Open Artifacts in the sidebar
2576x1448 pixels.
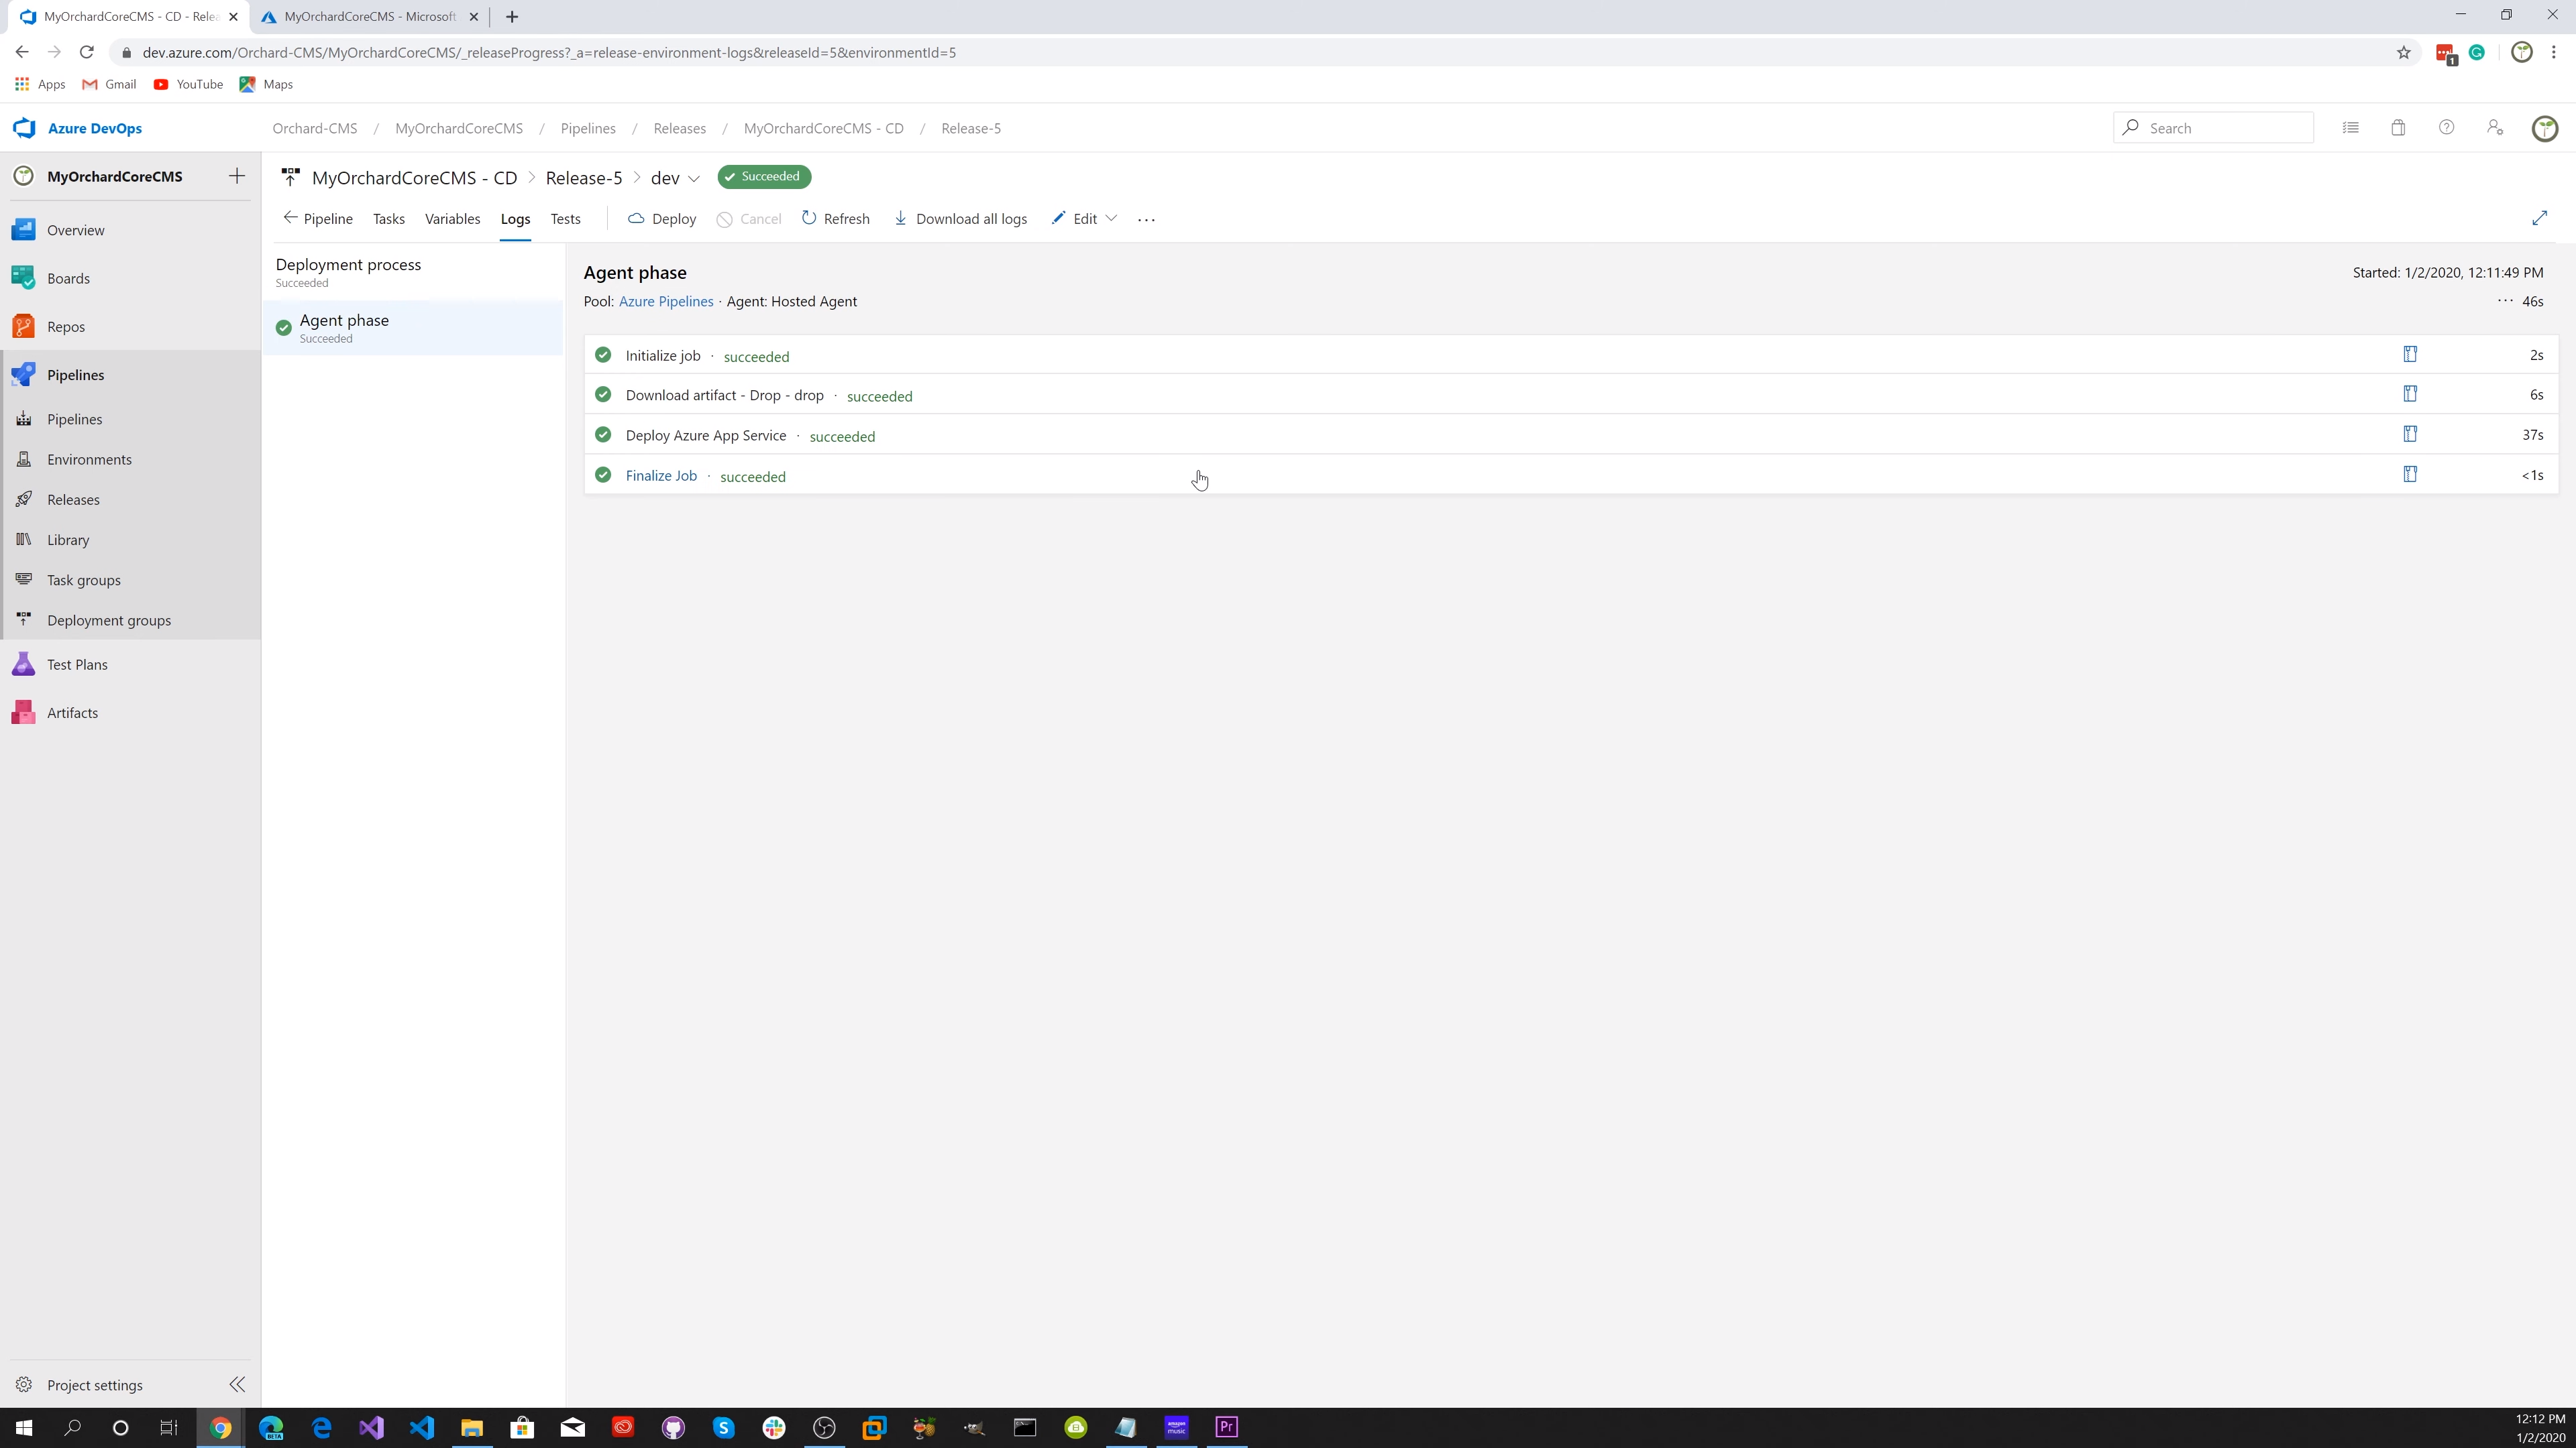[x=72, y=713]
